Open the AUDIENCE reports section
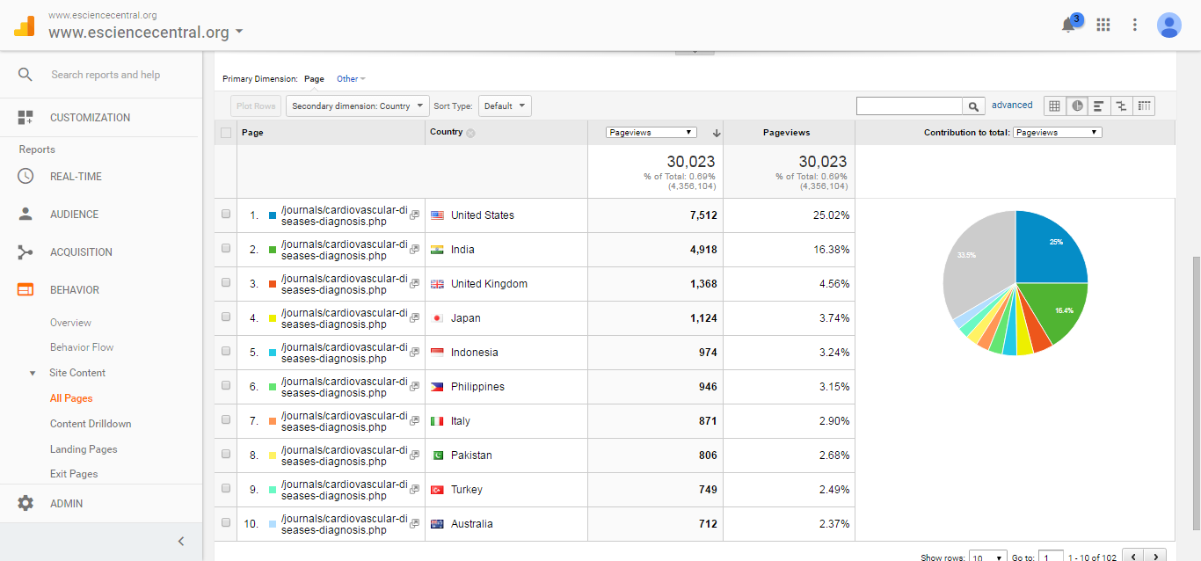The height and width of the screenshot is (561, 1201). [74, 215]
